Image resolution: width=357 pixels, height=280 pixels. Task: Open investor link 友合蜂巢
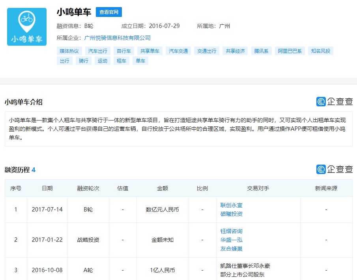tap(232, 248)
